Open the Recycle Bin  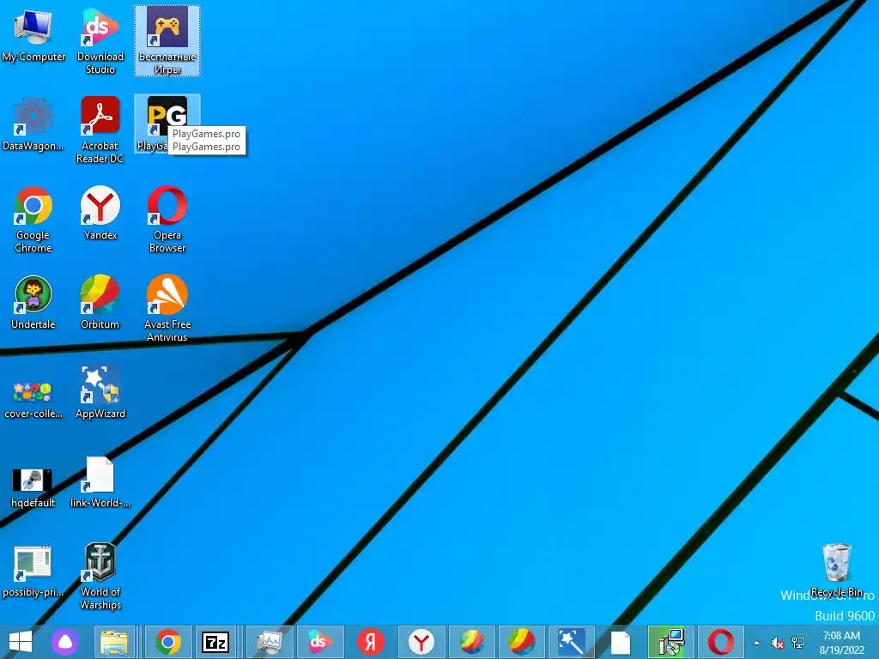(836, 570)
